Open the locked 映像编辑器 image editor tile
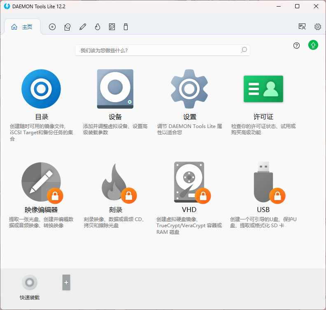The width and height of the screenshot is (326, 310). 42,182
